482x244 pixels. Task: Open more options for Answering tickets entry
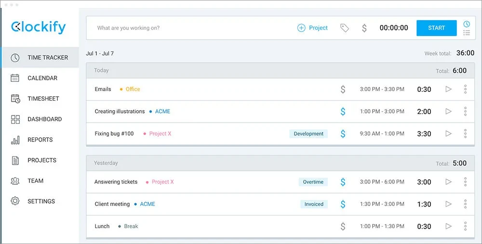tap(466, 182)
